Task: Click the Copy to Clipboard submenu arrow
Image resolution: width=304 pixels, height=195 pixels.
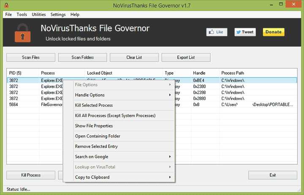Action: pyautogui.click(x=170, y=177)
